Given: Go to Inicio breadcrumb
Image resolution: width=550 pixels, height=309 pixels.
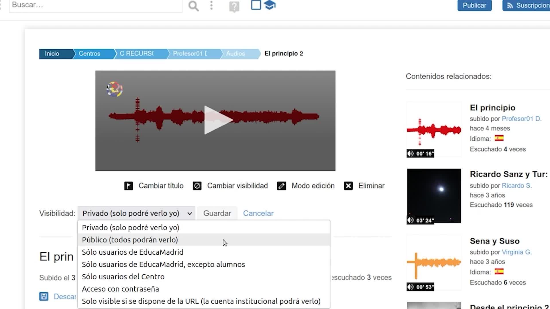Looking at the screenshot, I should (52, 54).
